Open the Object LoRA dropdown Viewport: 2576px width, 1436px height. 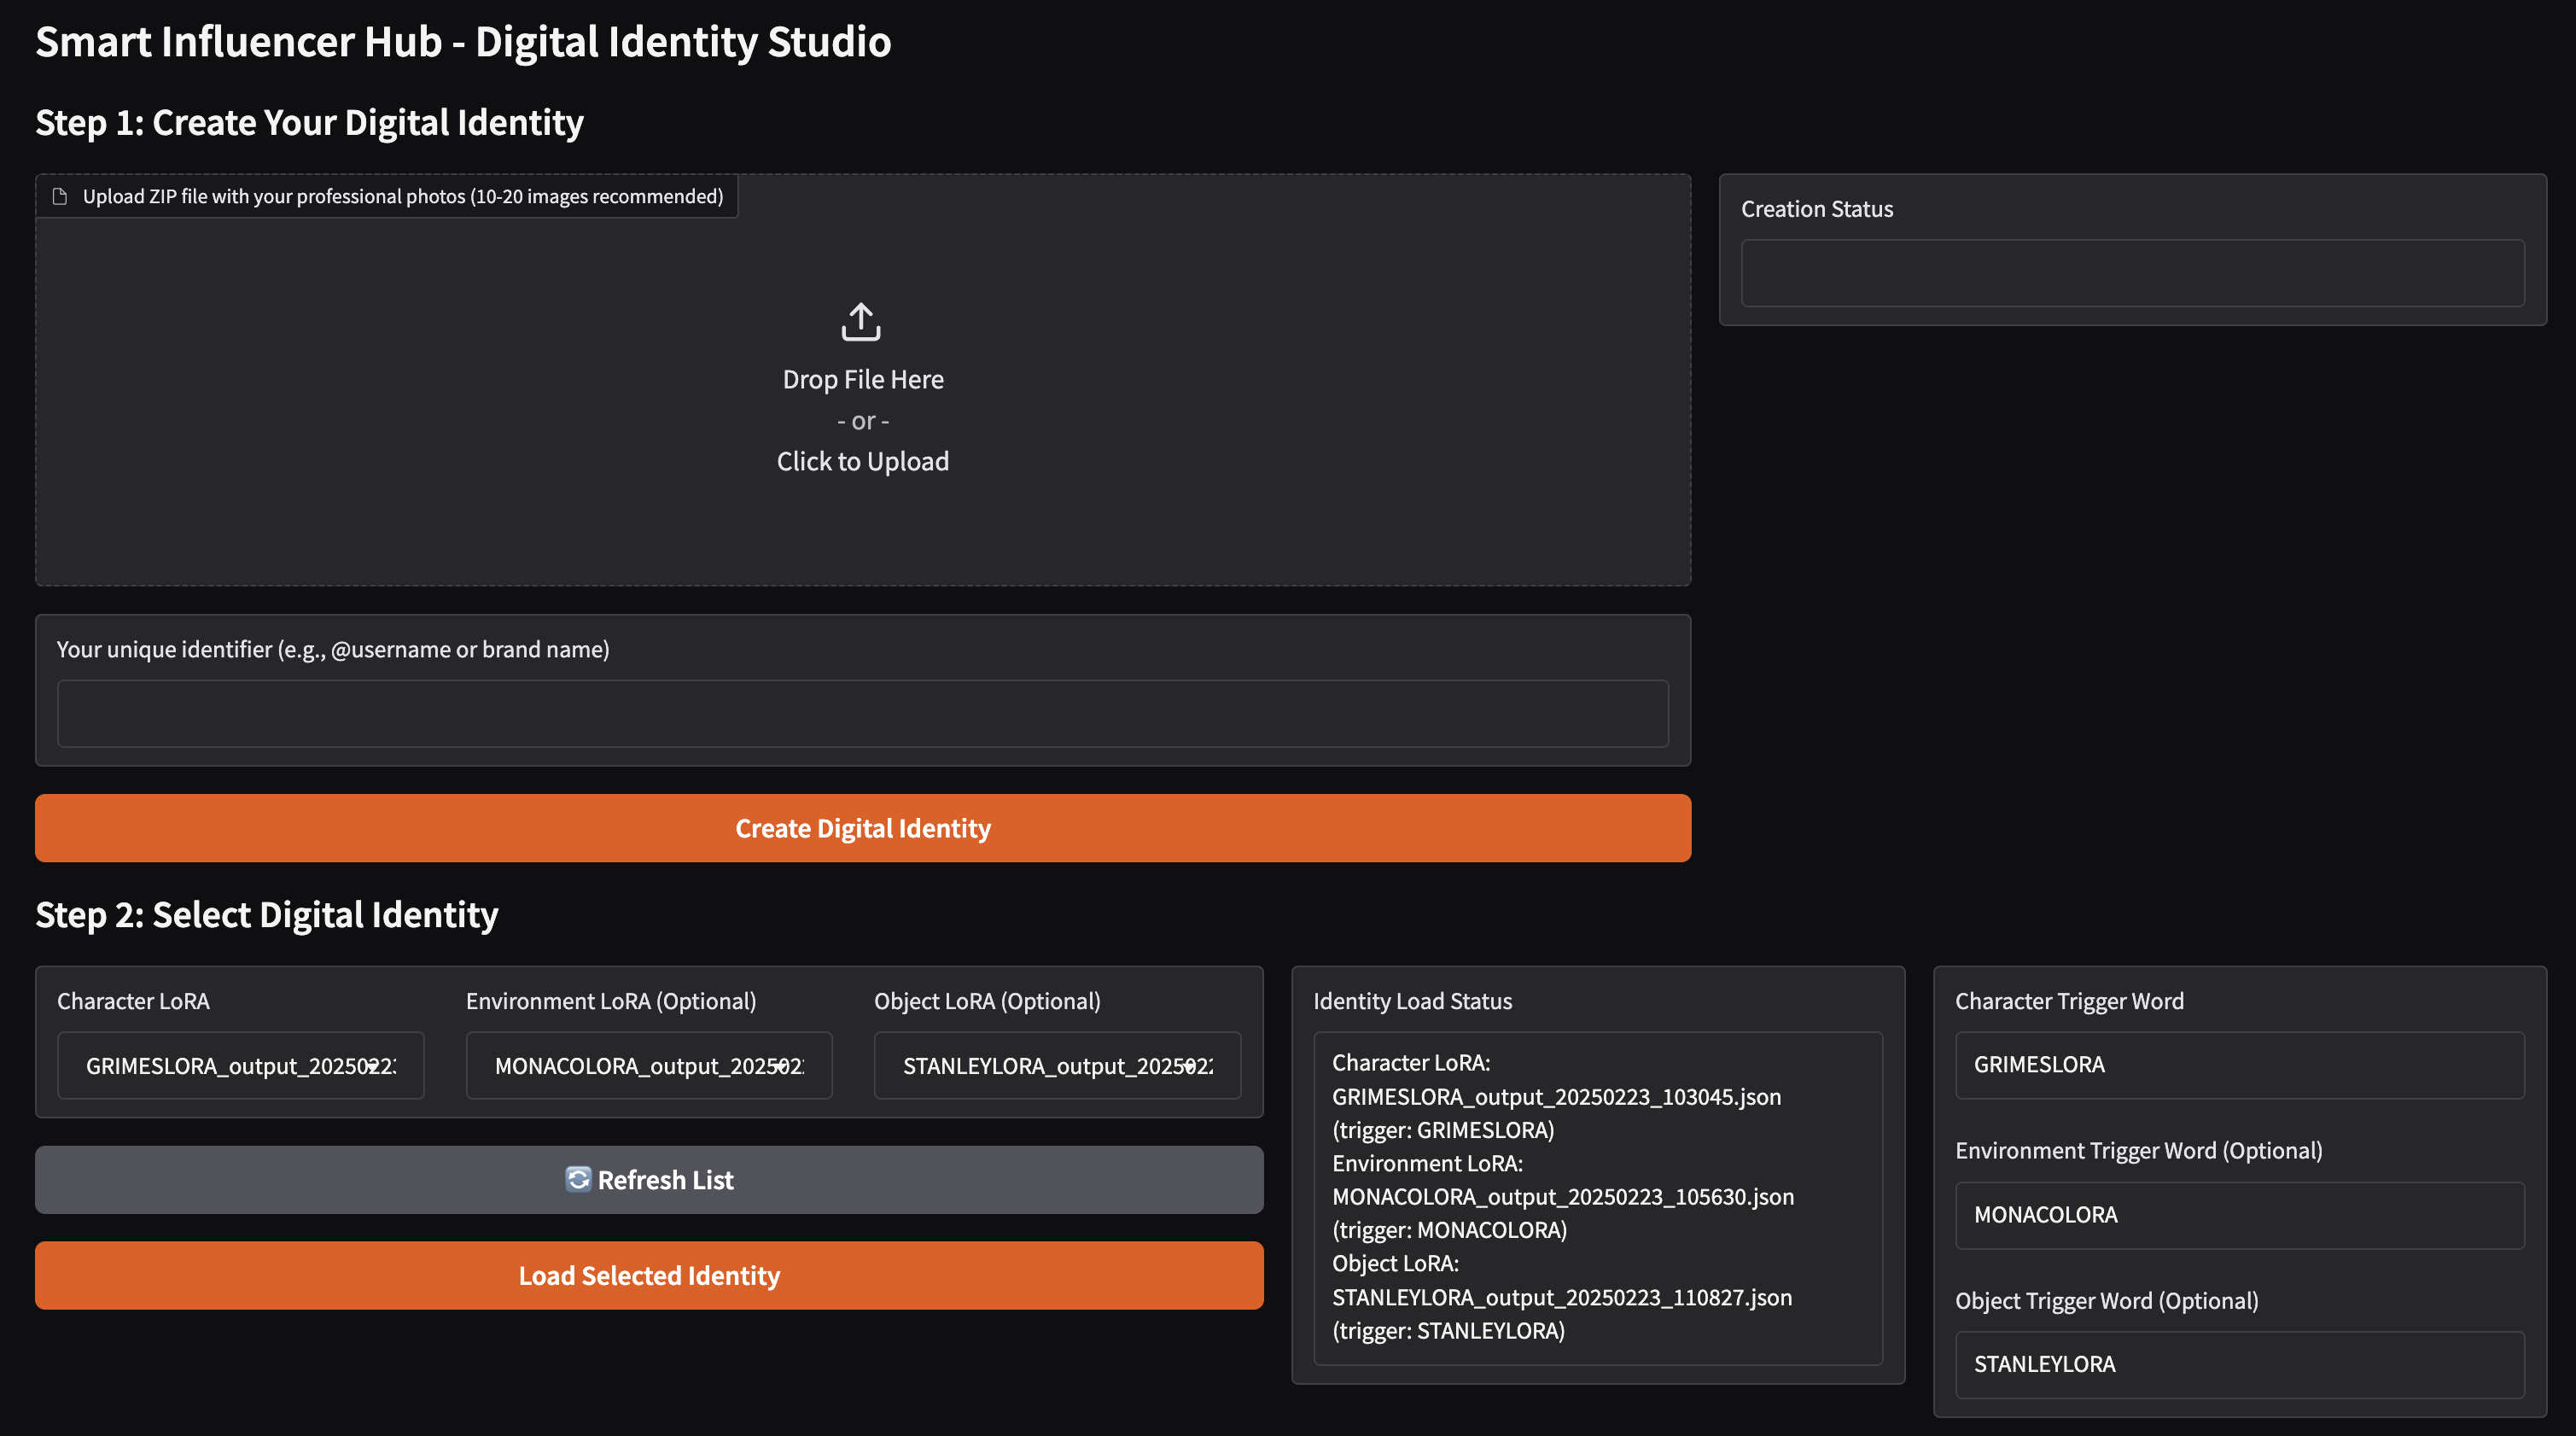tap(1190, 1066)
